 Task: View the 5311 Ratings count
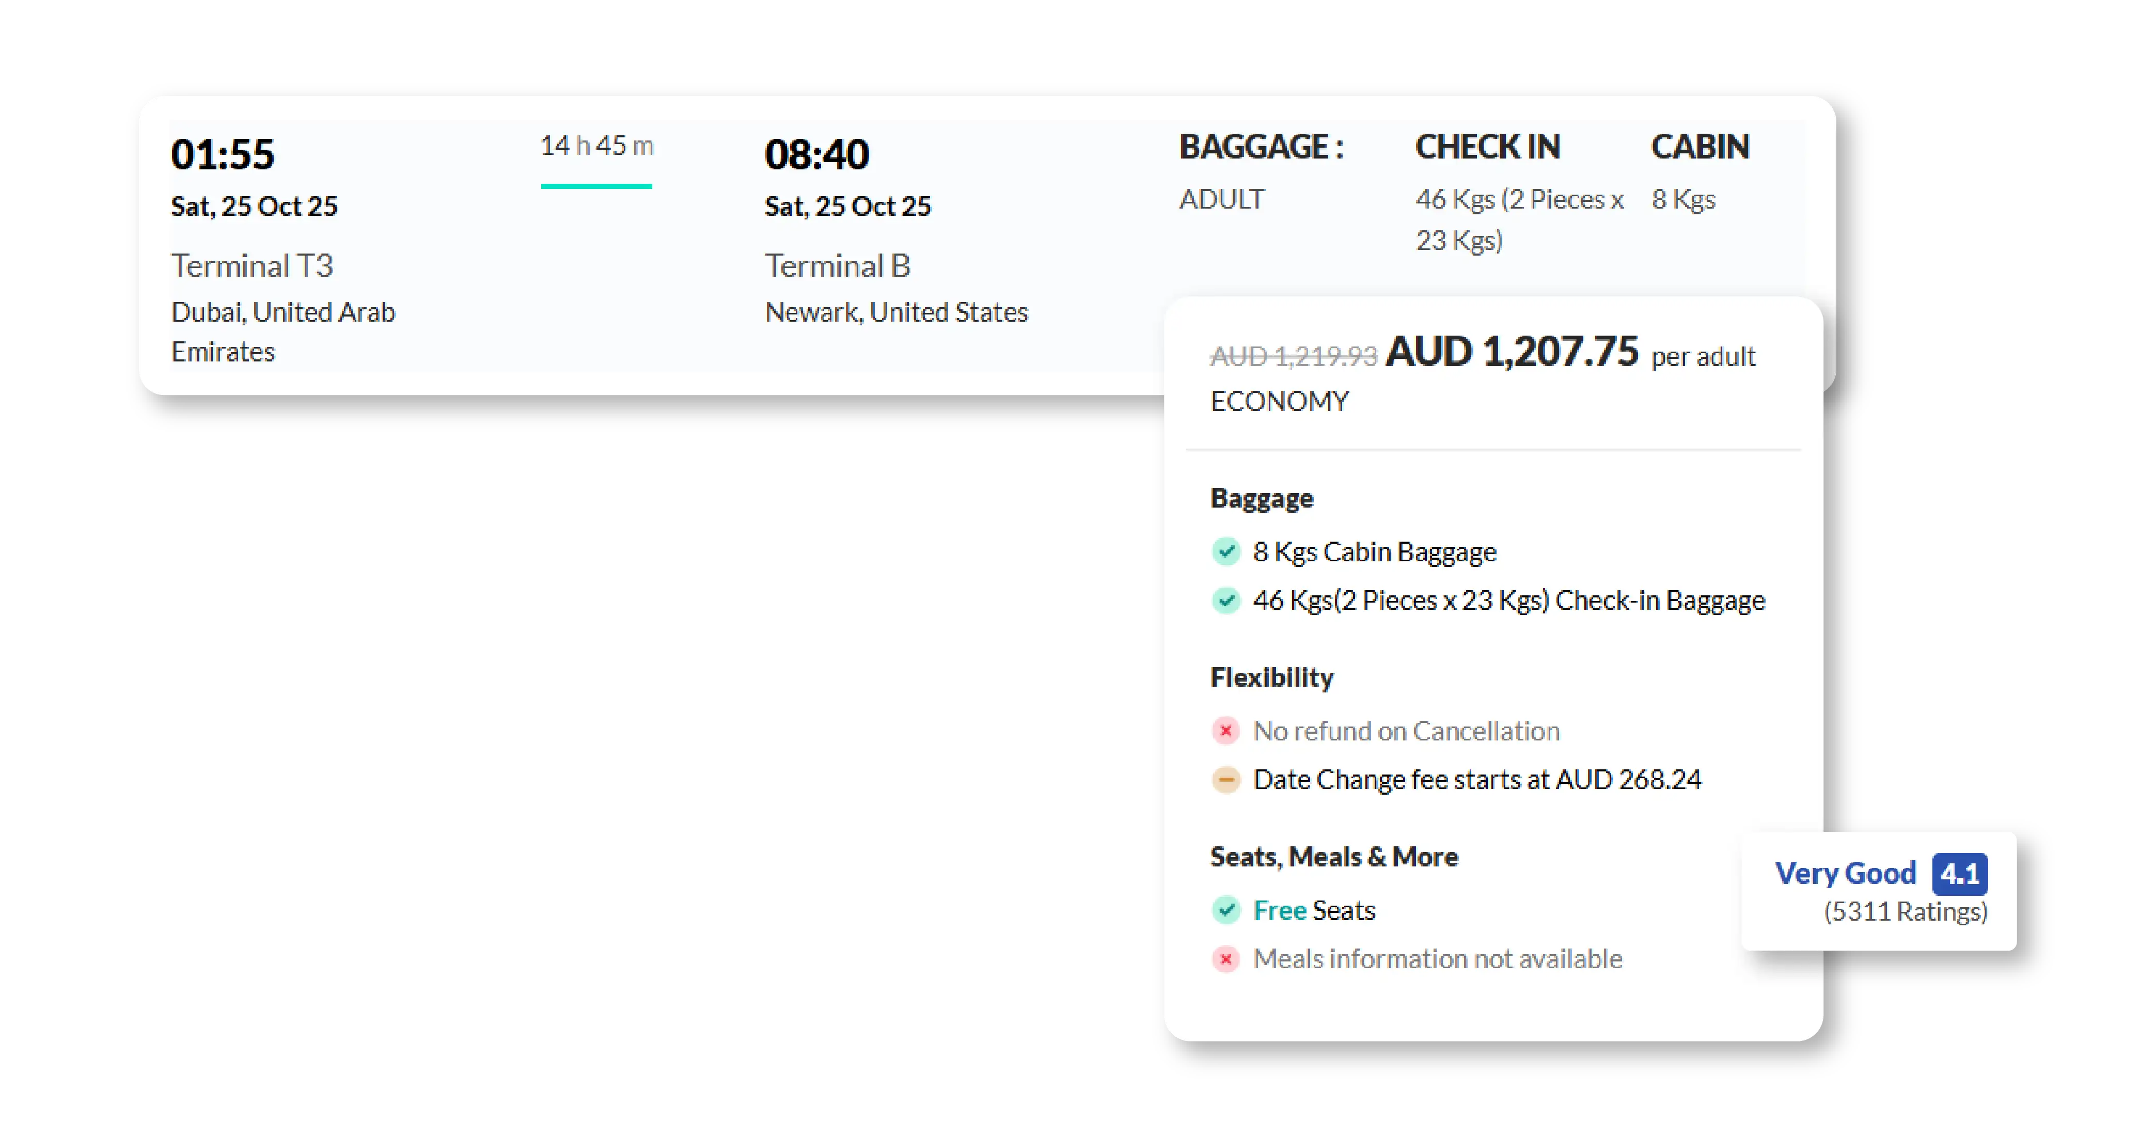[x=1905, y=912]
